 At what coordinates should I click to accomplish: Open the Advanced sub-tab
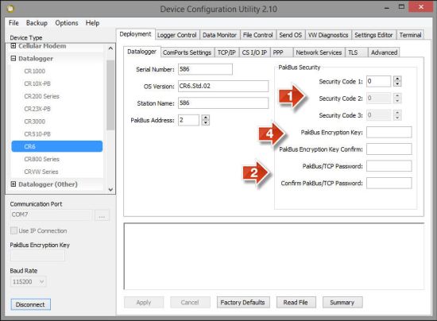pyautogui.click(x=384, y=52)
